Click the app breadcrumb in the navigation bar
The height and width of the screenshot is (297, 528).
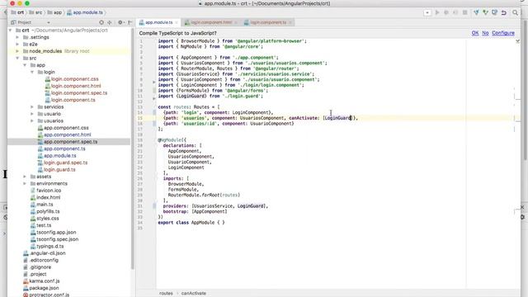[x=55, y=12]
